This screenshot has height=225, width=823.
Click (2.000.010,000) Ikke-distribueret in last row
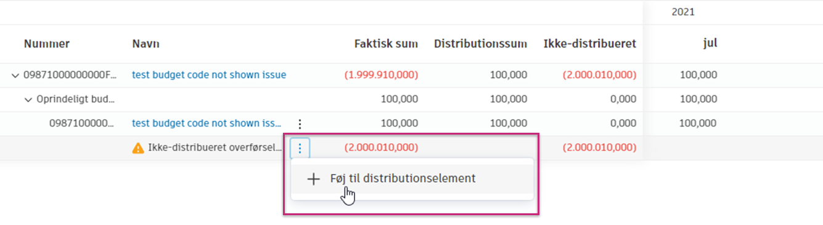tap(599, 148)
